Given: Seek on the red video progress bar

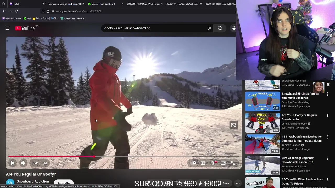Looking at the screenshot, I should (124, 156).
